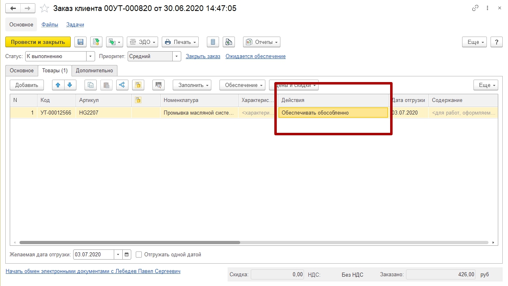Click the horizontal scrollbar under the table

click(x=130, y=243)
